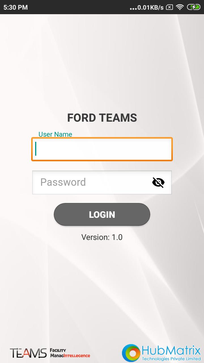Image resolution: width=204 pixels, height=363 pixels.
Task: Tap the battery charging icon
Action: click(x=194, y=7)
